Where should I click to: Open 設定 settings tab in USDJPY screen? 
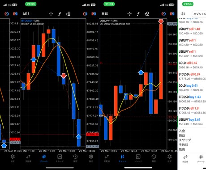pos(169,158)
